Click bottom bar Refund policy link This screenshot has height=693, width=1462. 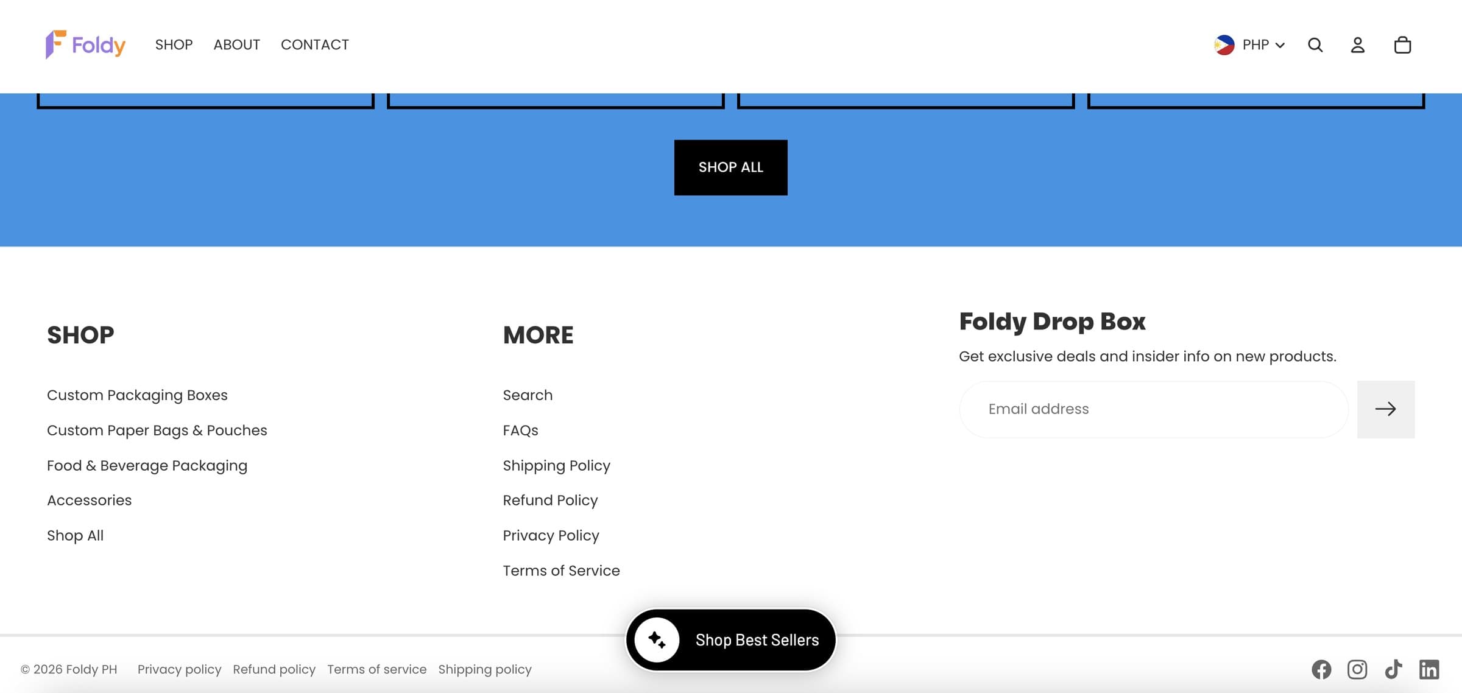coord(274,669)
